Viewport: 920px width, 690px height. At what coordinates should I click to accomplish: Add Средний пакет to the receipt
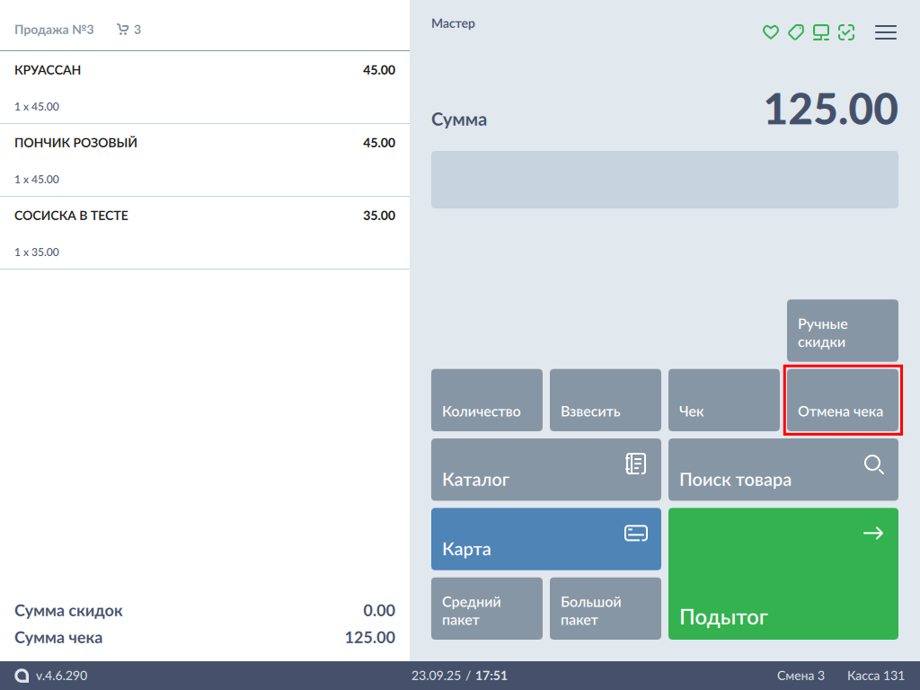tap(487, 608)
